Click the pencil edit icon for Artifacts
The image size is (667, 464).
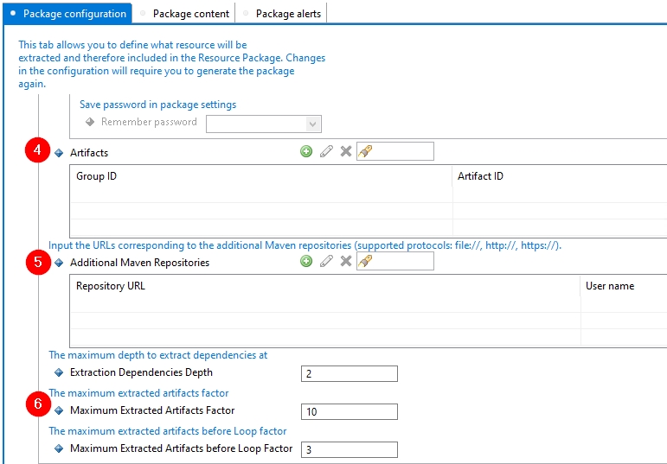tap(326, 152)
